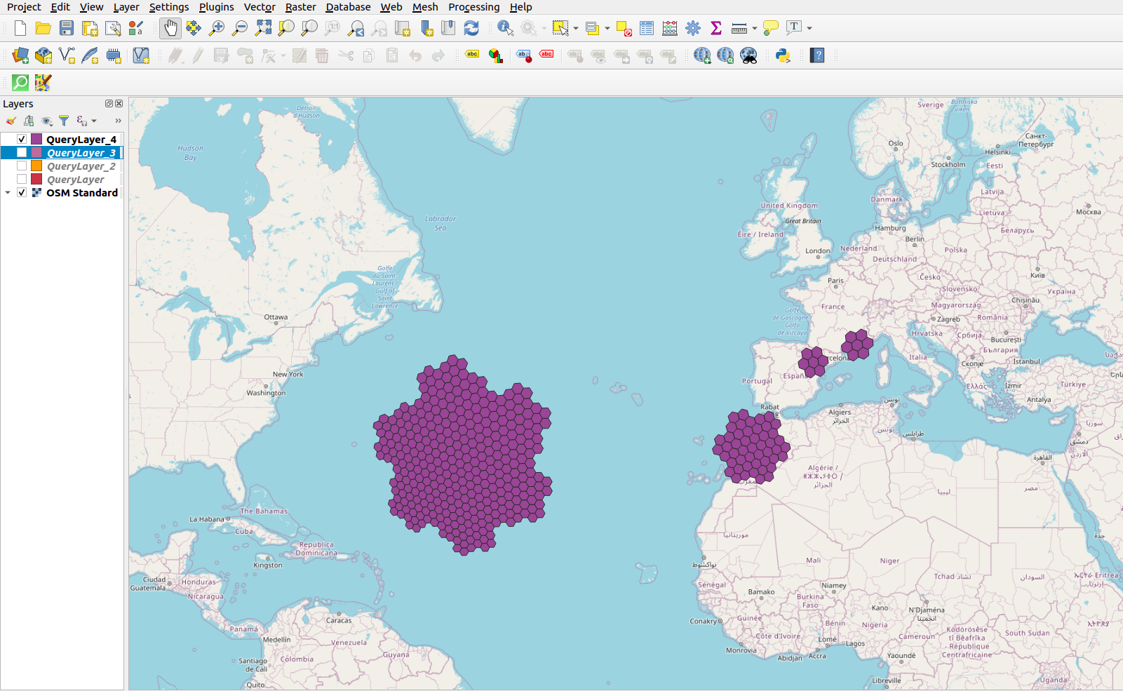Show Statistical Summary sigma icon
This screenshot has width=1123, height=691.
pos(716,28)
